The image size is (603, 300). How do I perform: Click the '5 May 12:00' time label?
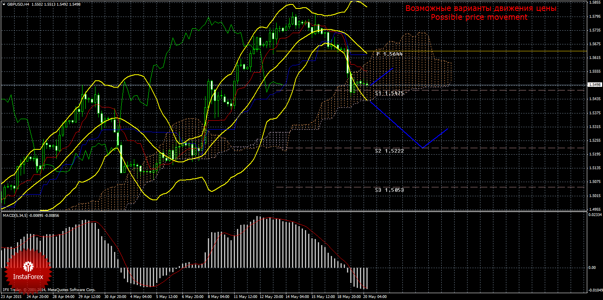pos(167,297)
